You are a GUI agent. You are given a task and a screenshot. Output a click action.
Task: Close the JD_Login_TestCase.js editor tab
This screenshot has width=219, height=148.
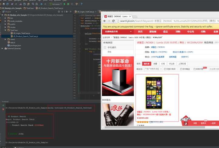[96, 12]
